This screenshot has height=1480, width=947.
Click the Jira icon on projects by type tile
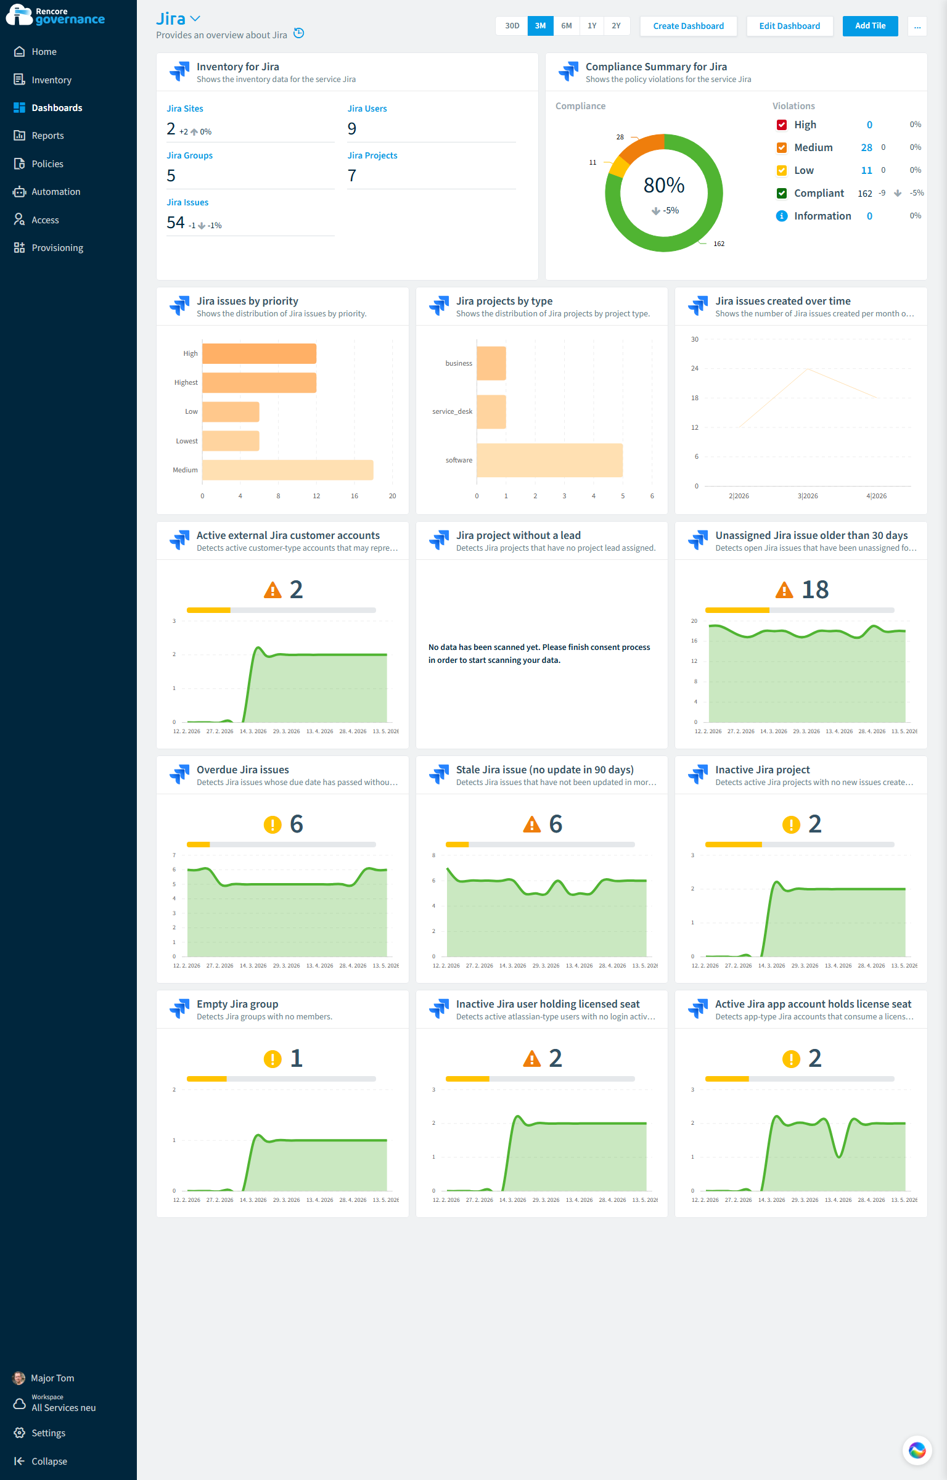(439, 306)
